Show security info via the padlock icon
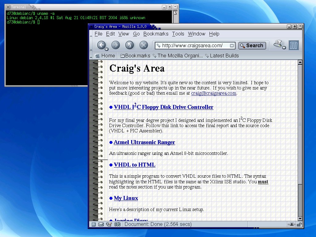This screenshot has height=237, width=316. [299, 224]
